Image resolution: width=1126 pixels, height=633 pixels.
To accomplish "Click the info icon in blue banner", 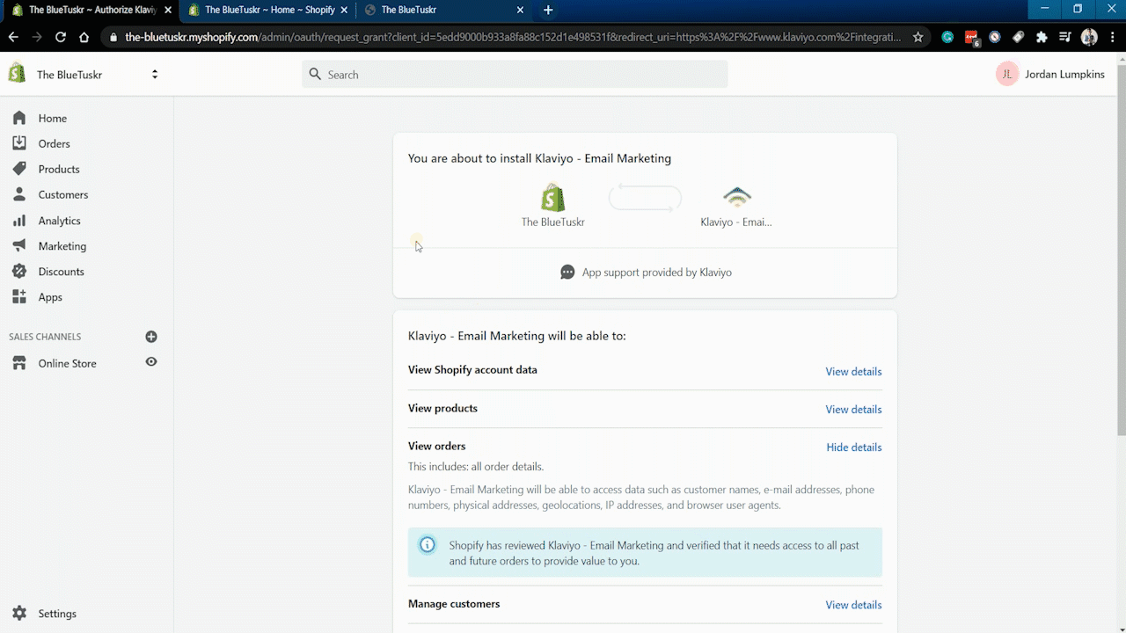I will [428, 545].
